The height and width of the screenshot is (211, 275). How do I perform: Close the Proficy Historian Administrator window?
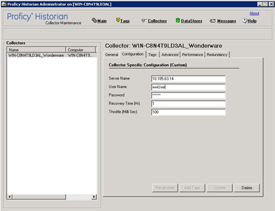tap(271, 4)
